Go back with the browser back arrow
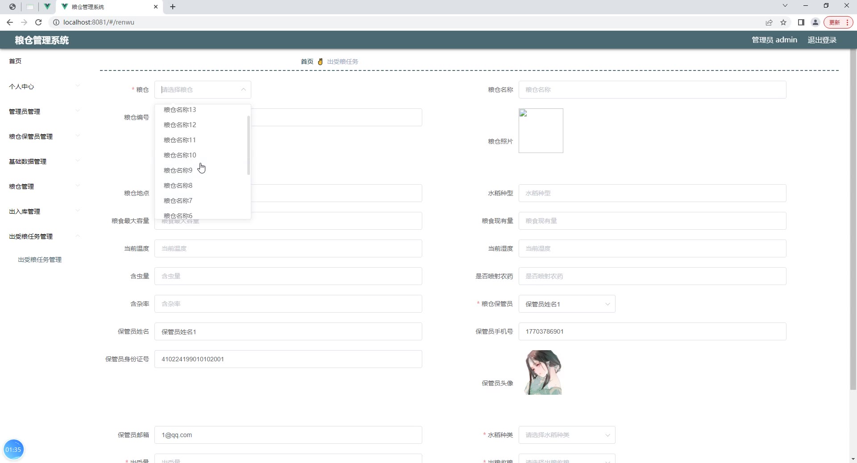Image resolution: width=857 pixels, height=463 pixels. [10, 22]
